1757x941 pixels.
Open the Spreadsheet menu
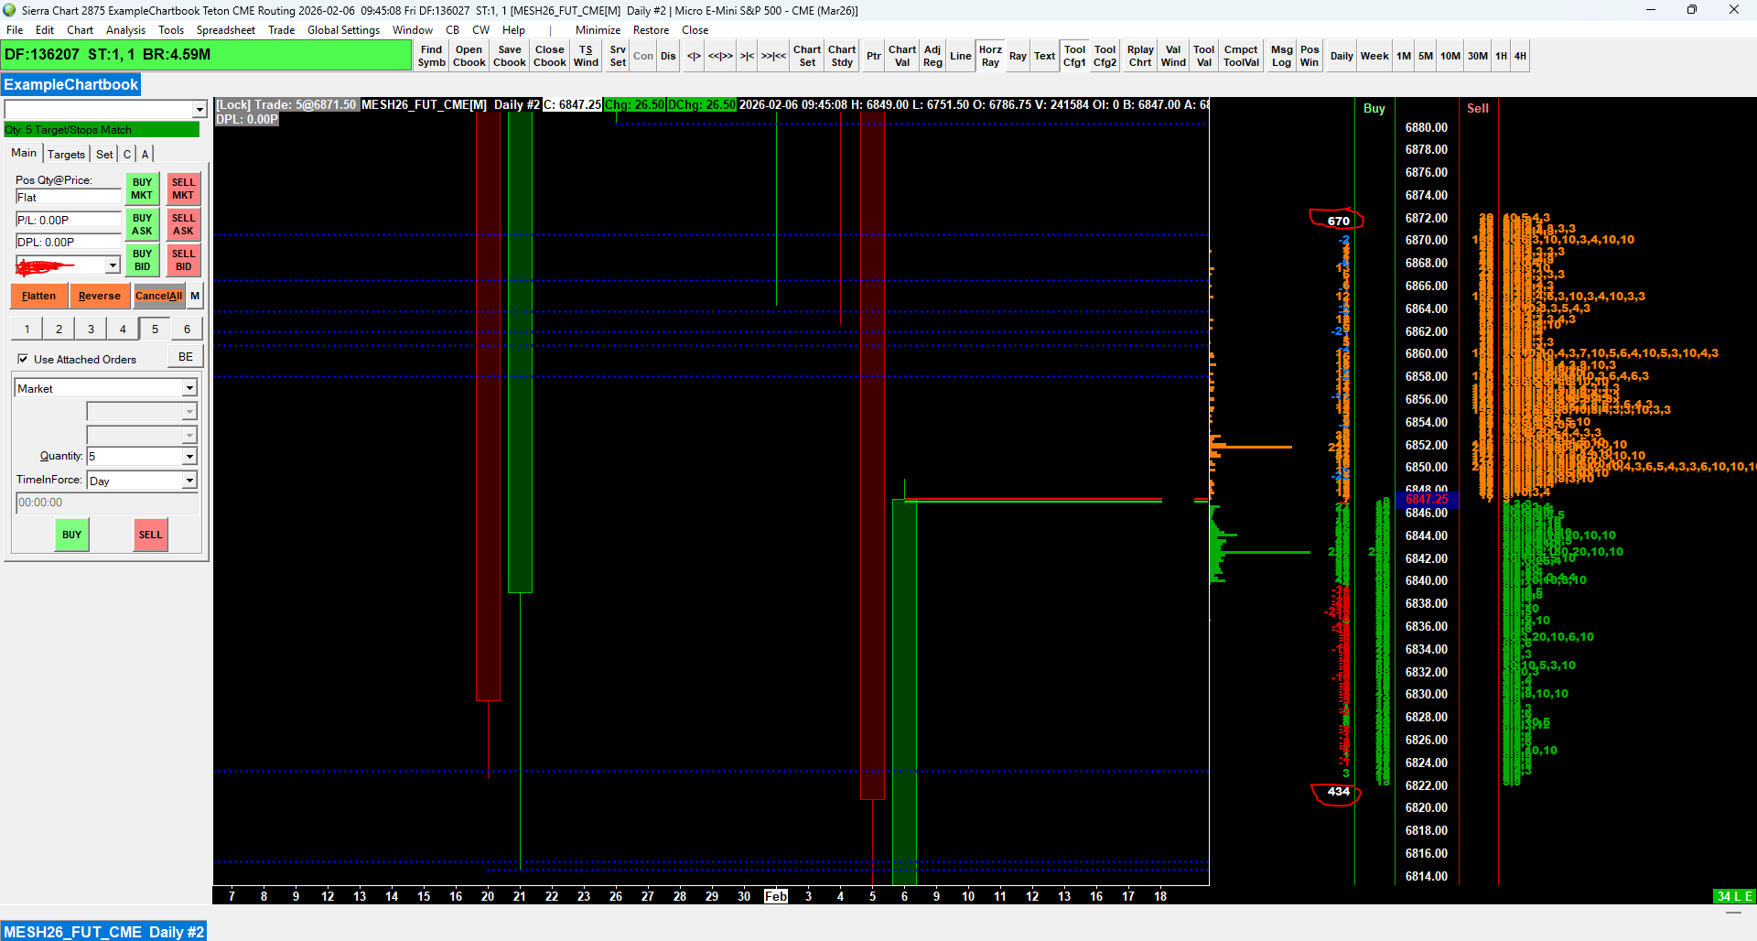(225, 30)
